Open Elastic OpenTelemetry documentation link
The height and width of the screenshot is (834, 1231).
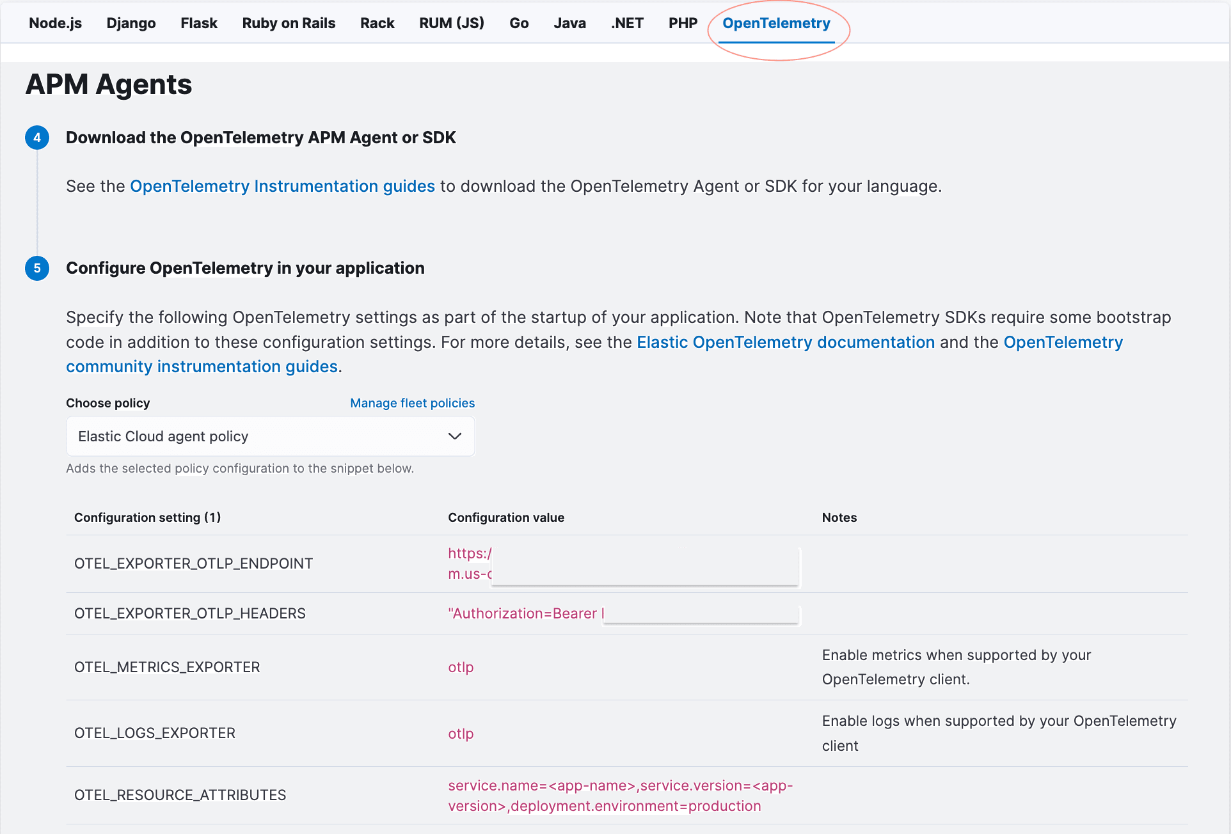(x=786, y=342)
